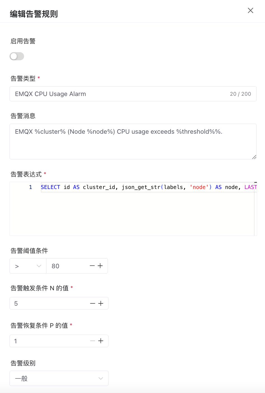The width and height of the screenshot is (265, 393).
Task: Expand the threshold operator selector chevron
Action: click(39, 266)
